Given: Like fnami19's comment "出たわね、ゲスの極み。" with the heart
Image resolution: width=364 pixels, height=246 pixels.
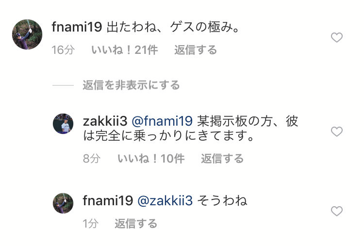Looking at the screenshot, I should click(337, 37).
